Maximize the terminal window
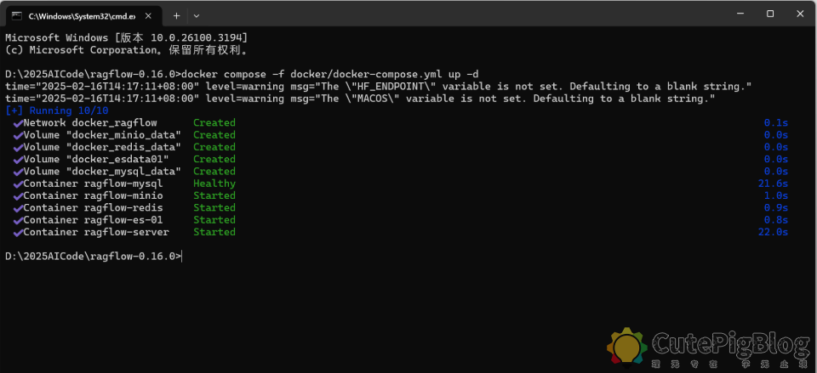Viewport: 817px width, 373px height. point(769,14)
